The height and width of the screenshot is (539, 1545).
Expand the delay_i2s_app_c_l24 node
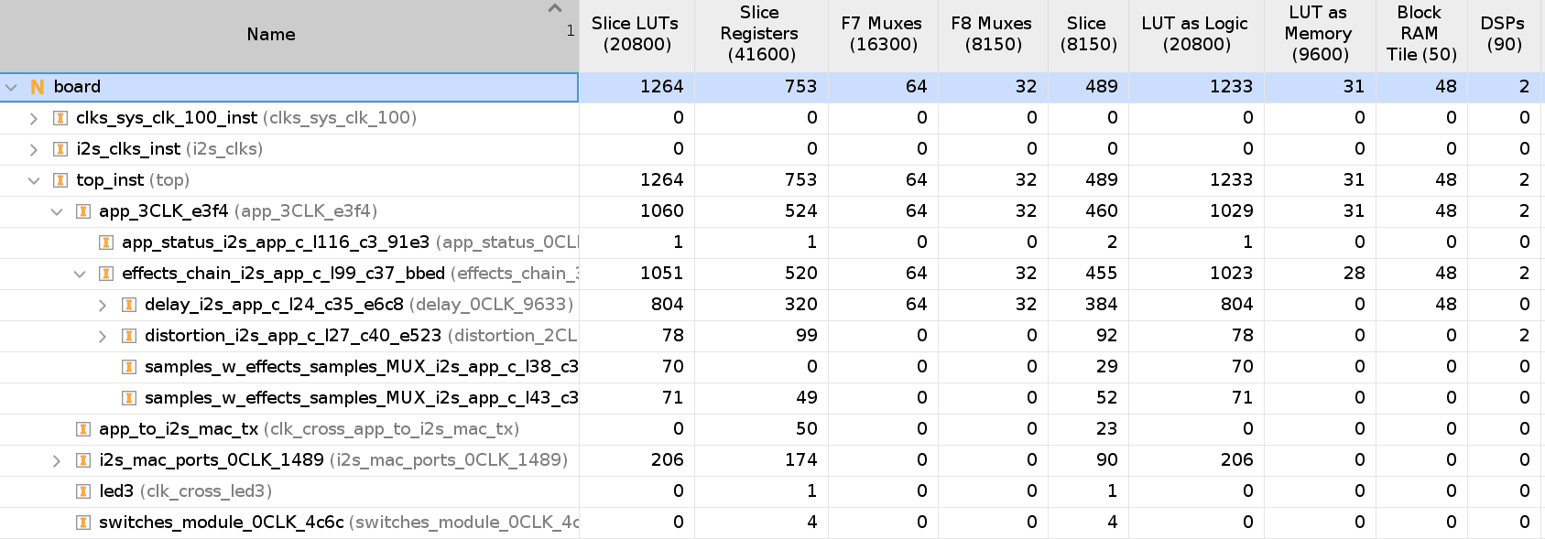point(103,305)
